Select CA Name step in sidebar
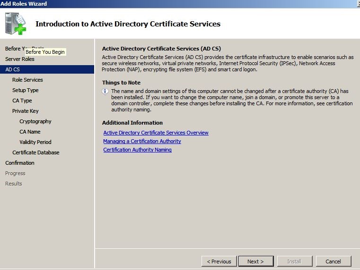This screenshot has height=270, width=360. [30, 132]
